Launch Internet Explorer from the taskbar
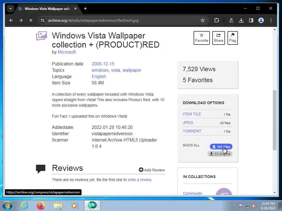Image resolution: width=282 pixels, height=211 pixels. click(x=24, y=206)
